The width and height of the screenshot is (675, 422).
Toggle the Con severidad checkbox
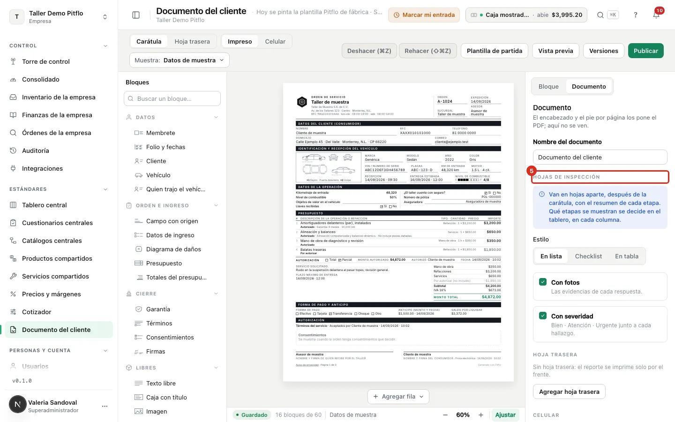click(543, 316)
